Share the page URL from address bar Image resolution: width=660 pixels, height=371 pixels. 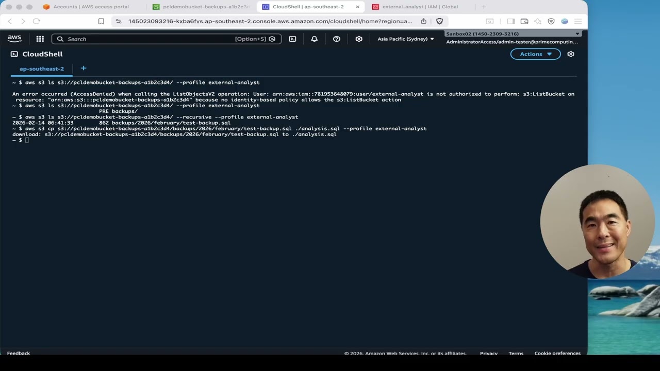click(x=424, y=21)
